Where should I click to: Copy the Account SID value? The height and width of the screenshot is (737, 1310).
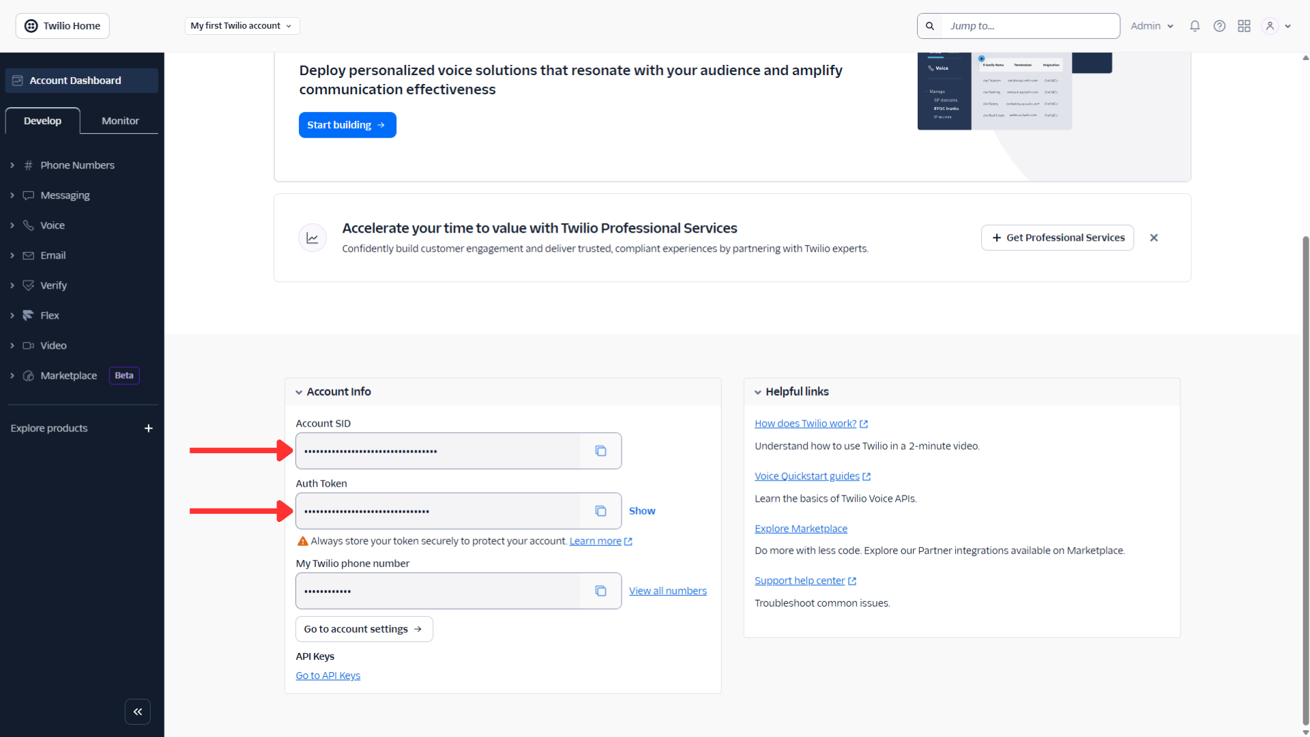[x=601, y=450]
